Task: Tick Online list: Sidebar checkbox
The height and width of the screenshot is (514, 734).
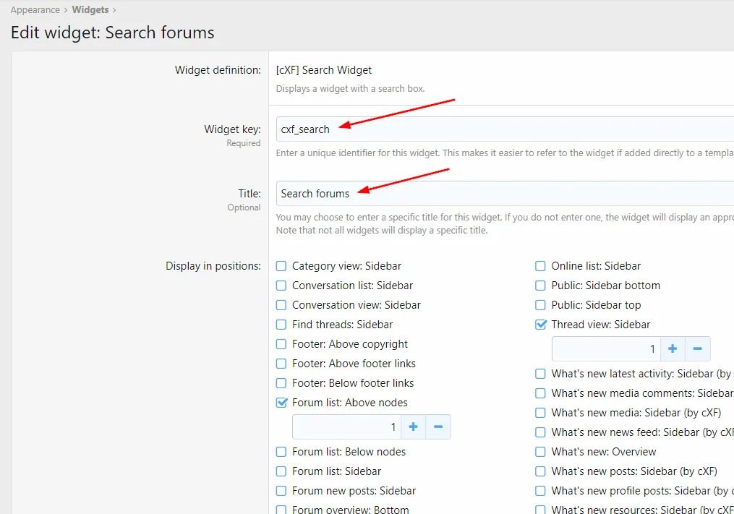Action: pos(541,266)
